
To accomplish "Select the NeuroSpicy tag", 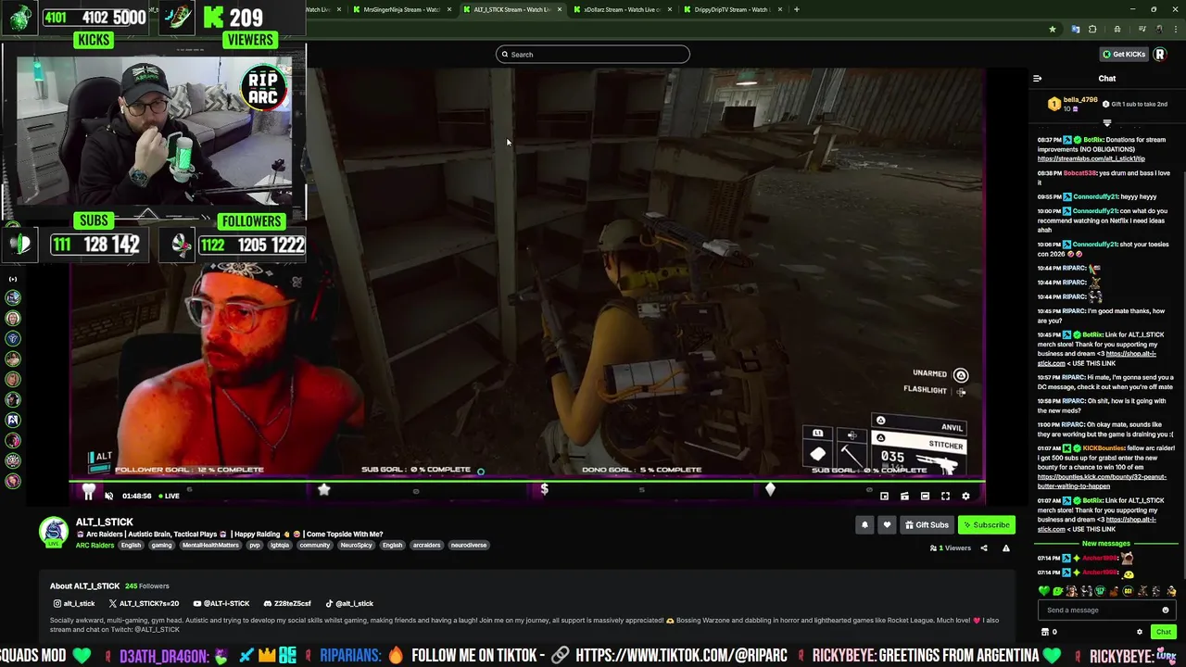I will [x=356, y=546].
